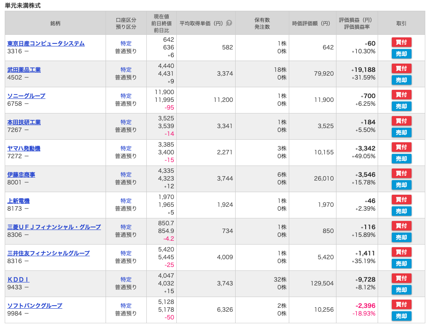Click 買付 button in 武田薬品工業 row
Viewport: 430px width, 325px height.
401,68
